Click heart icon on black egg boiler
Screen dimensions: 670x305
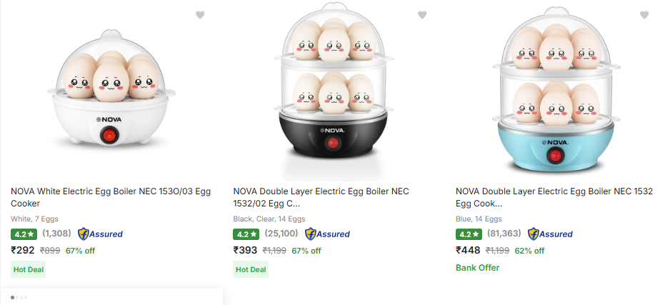coord(422,15)
